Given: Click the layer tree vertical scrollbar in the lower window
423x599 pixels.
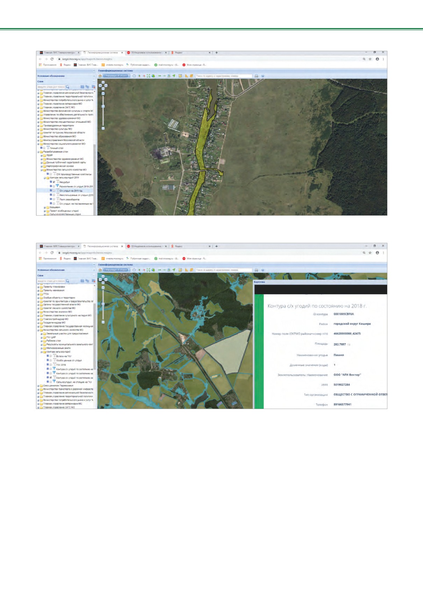Looking at the screenshot, I should click(94, 336).
